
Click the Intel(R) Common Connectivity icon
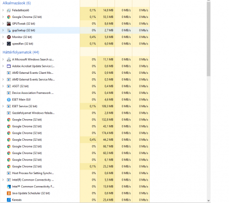9,180
